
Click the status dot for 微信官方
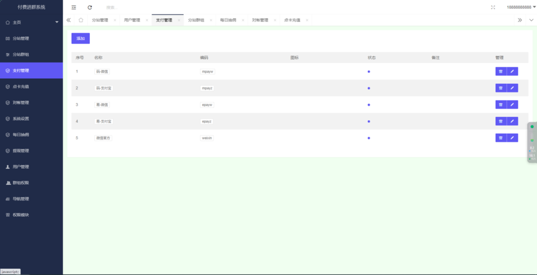pos(369,138)
